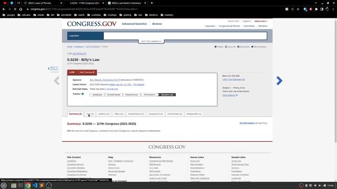
Task: Expand the View subjects link
Action: [x=230, y=95]
